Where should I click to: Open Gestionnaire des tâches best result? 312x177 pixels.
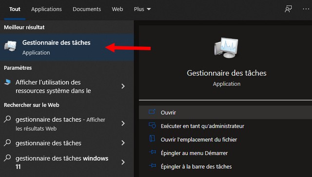[67, 47]
